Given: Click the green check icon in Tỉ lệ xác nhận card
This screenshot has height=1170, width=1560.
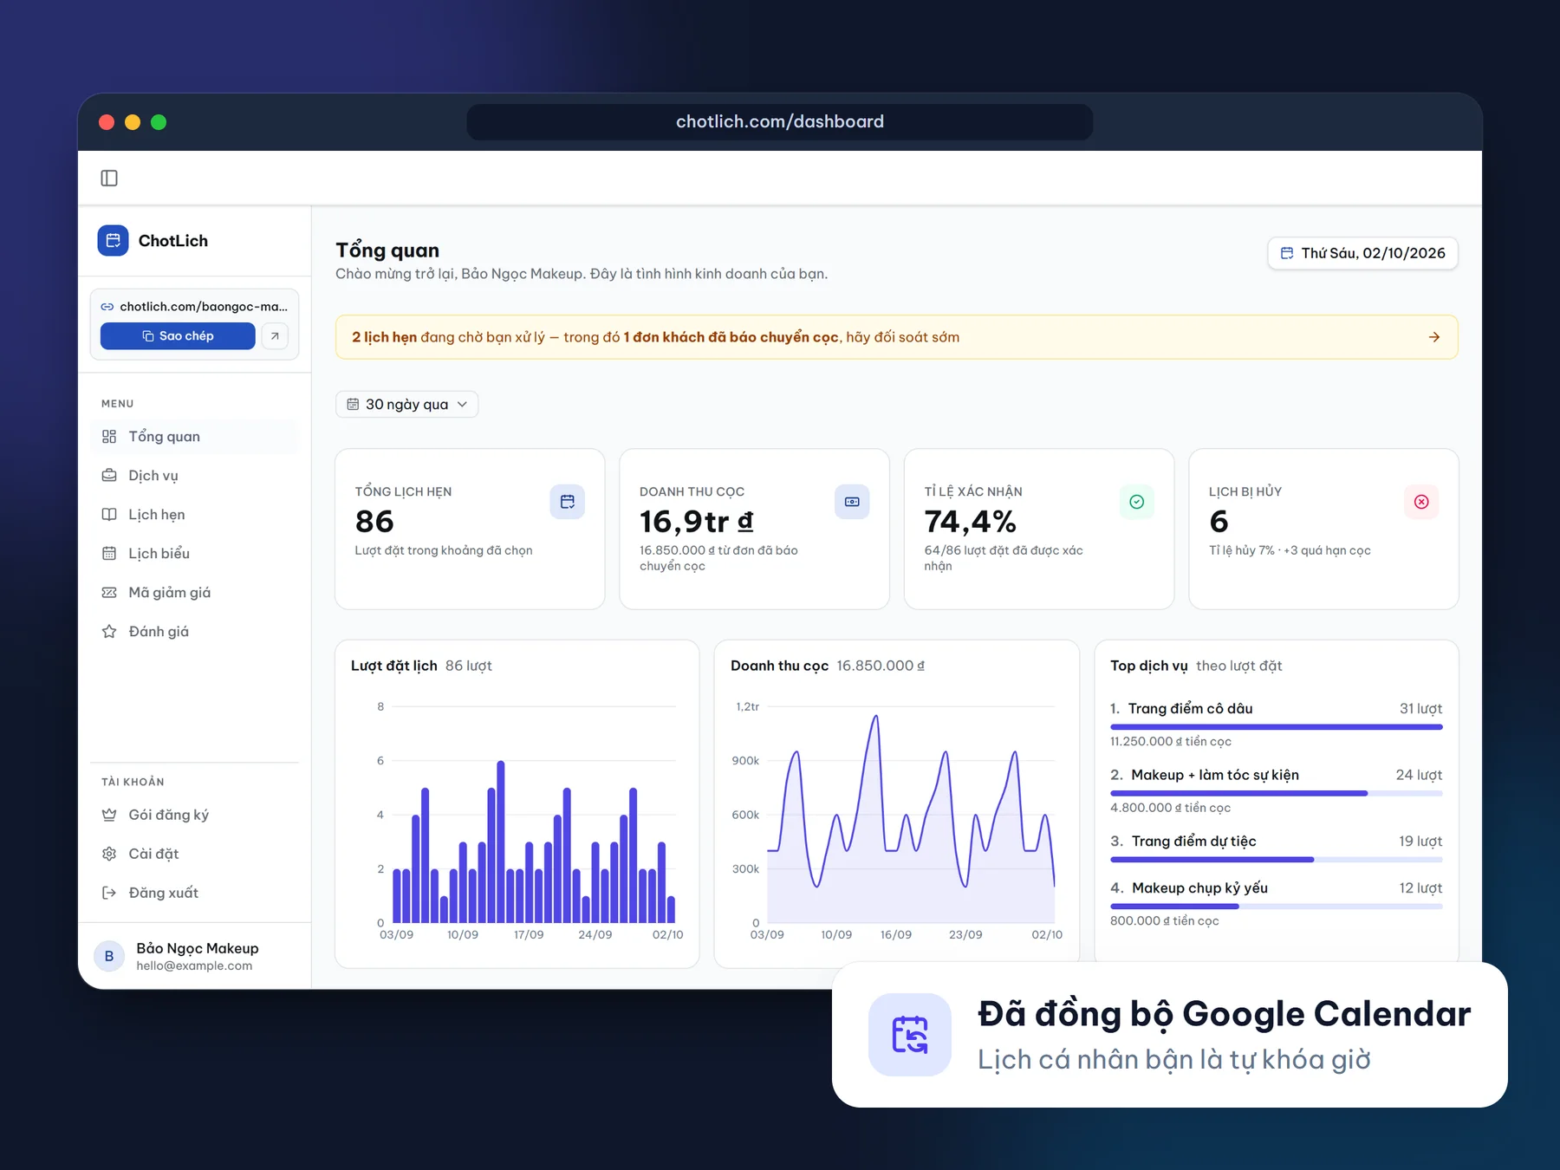Looking at the screenshot, I should tap(1137, 502).
